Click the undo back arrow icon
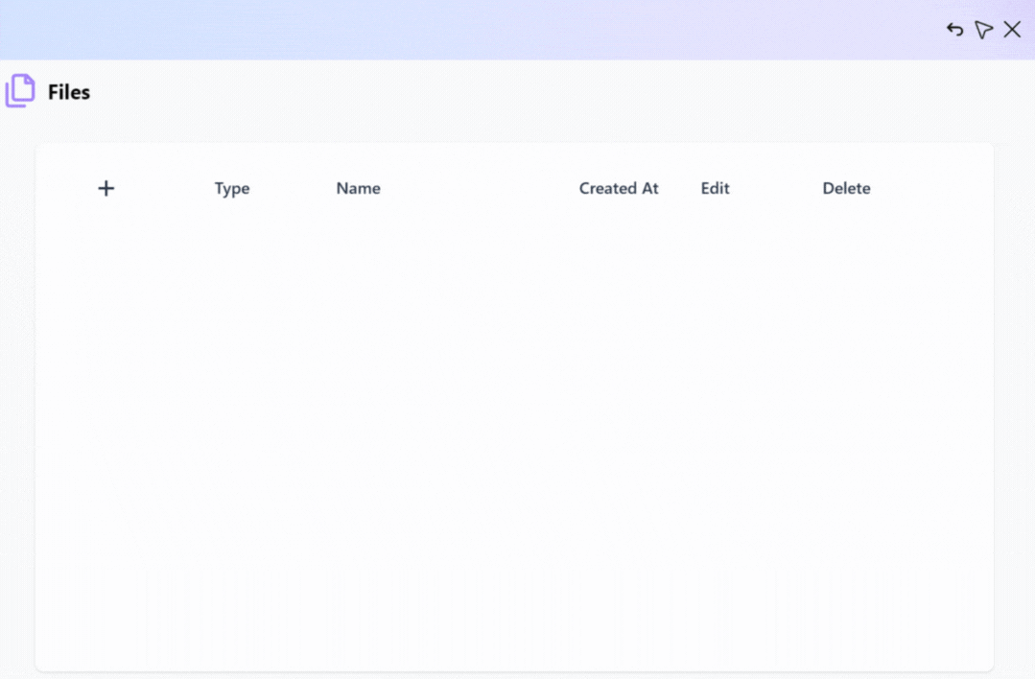The height and width of the screenshot is (679, 1035). (954, 29)
